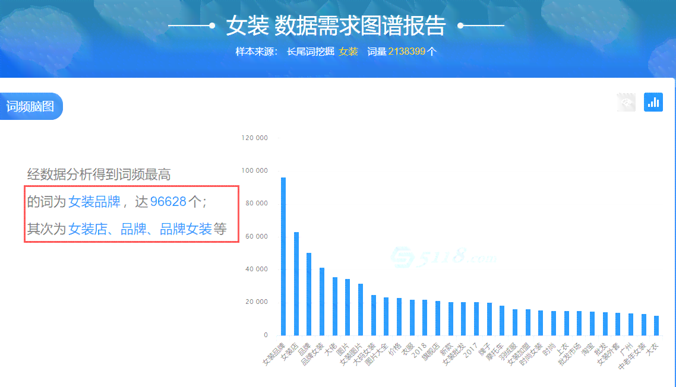Click the 批发市场 x-axis label

(569, 354)
